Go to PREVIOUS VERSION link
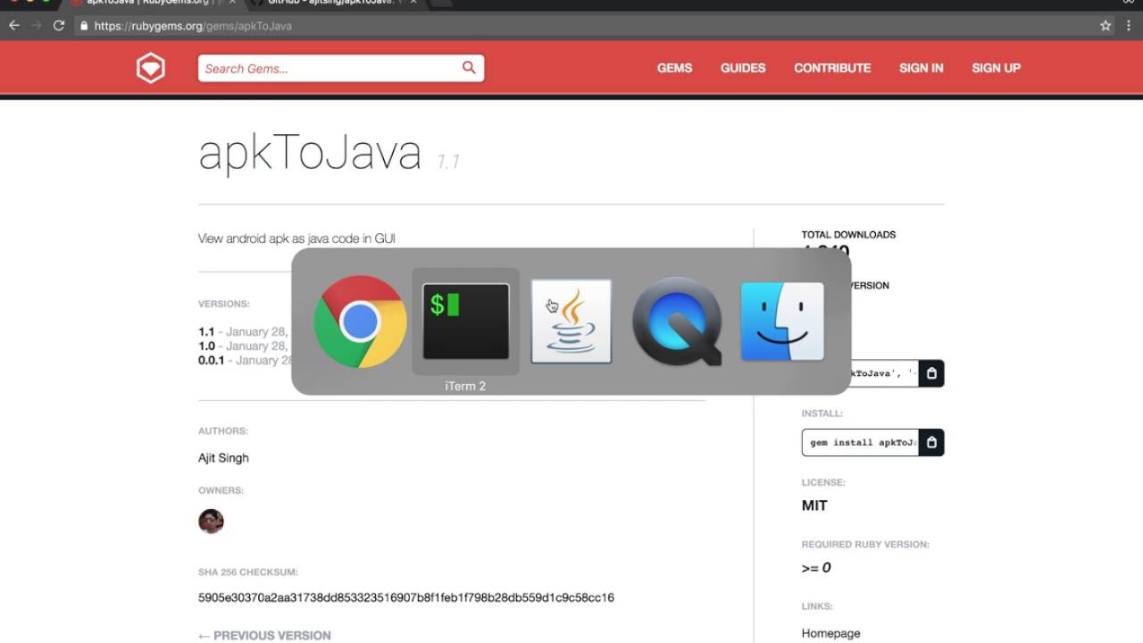 pyautogui.click(x=264, y=635)
